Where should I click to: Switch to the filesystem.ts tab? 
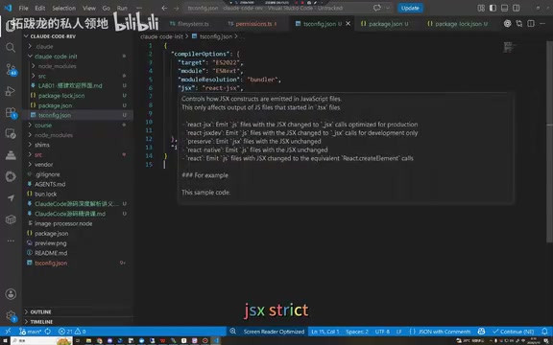click(193, 24)
